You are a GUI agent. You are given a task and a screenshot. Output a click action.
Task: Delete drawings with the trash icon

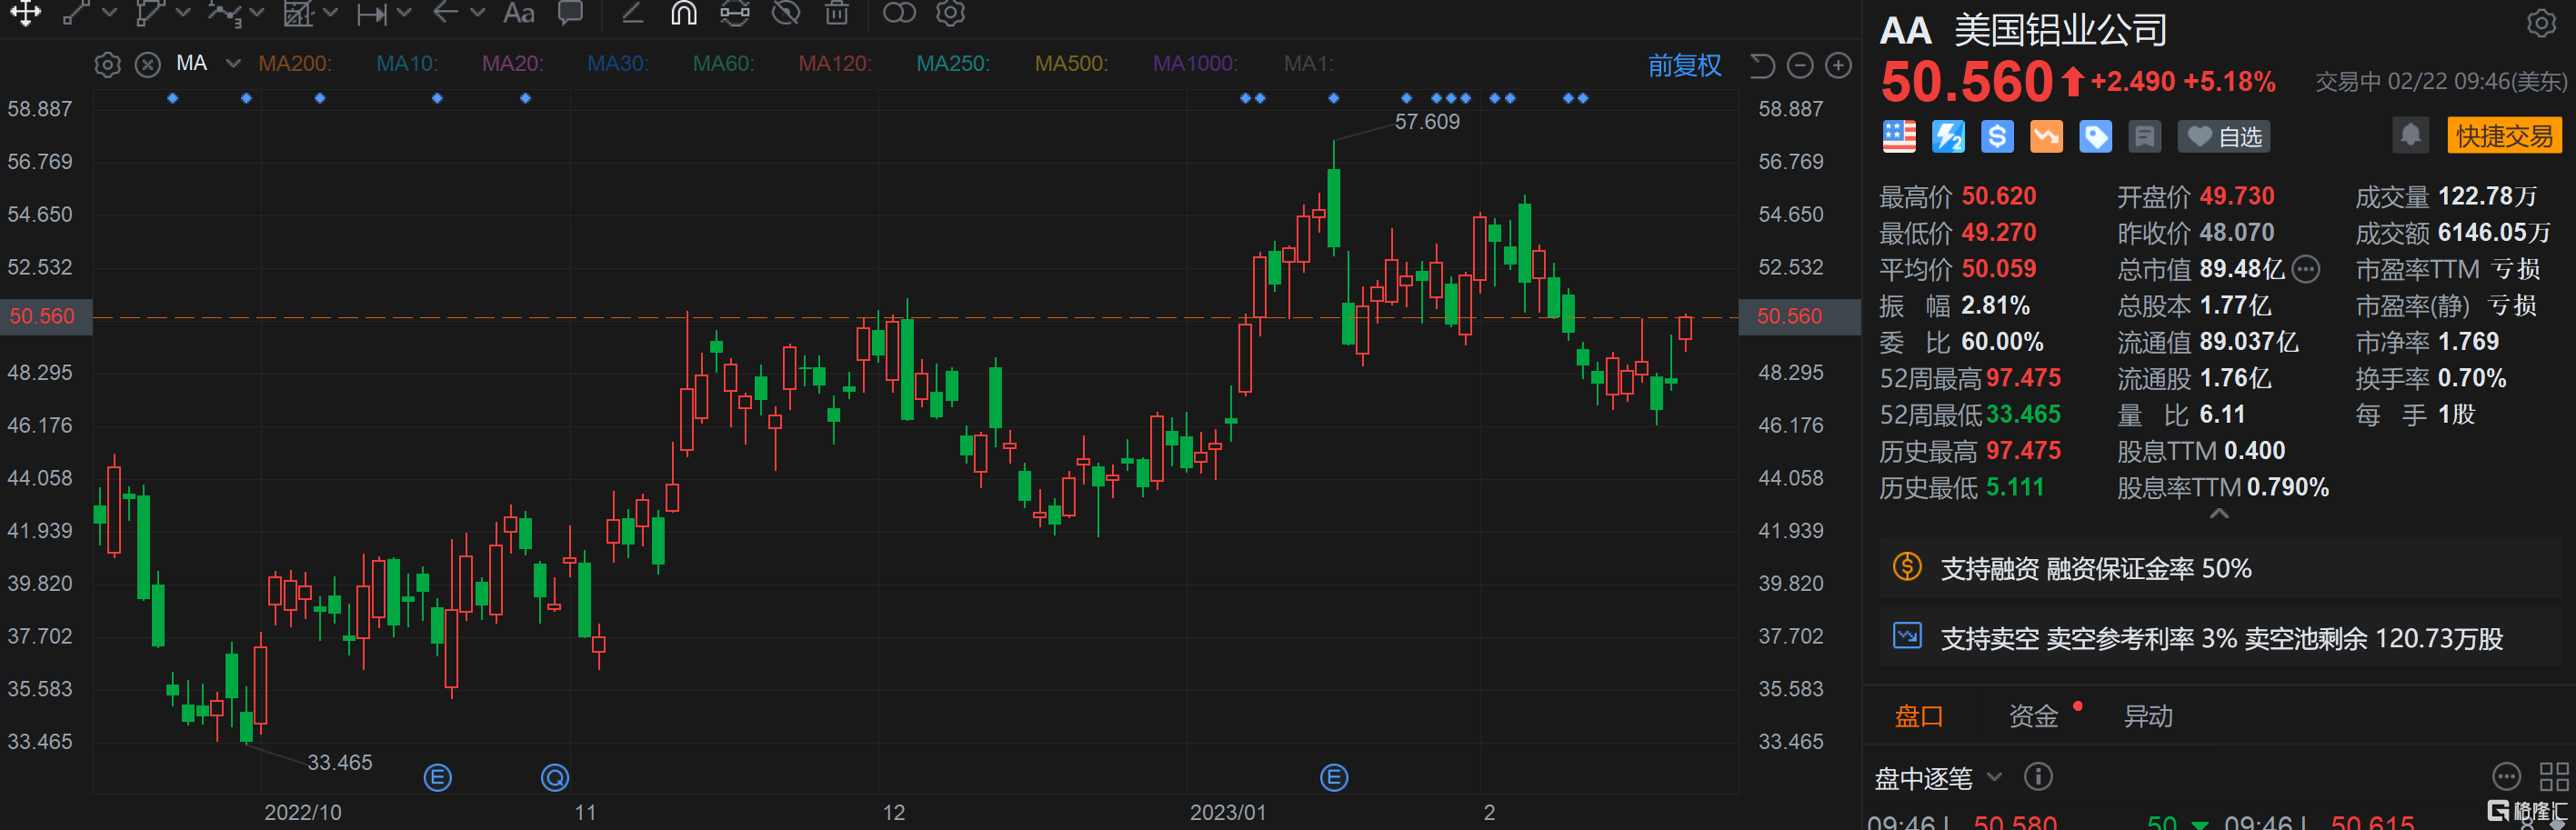(x=837, y=13)
